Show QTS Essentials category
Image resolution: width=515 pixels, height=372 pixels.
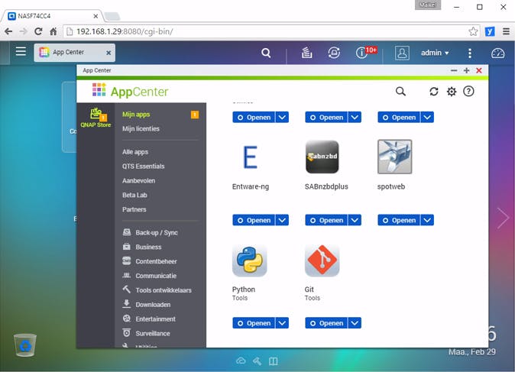[143, 166]
